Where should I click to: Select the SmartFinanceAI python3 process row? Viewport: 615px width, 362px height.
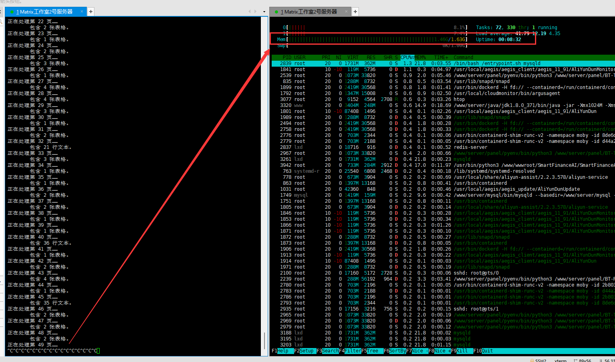point(443,165)
